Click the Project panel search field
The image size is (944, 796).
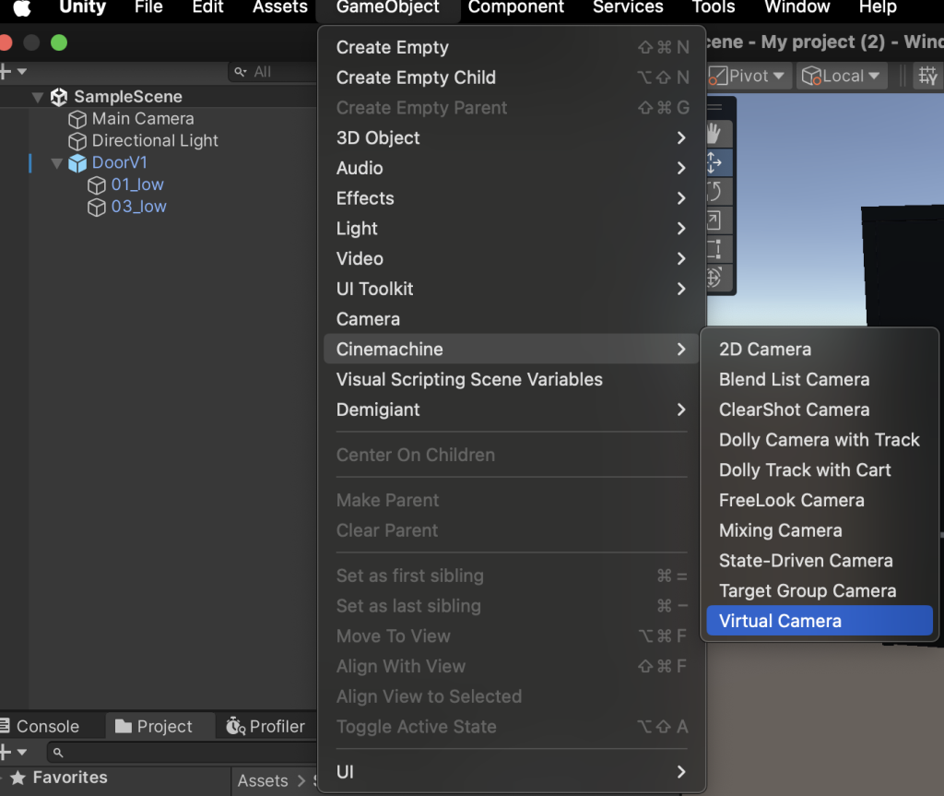[182, 752]
